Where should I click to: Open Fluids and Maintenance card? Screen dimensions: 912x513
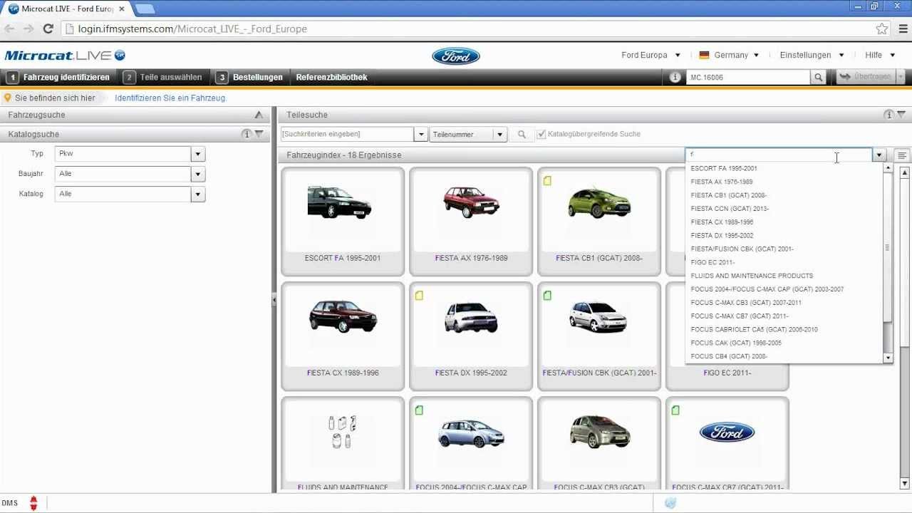(x=343, y=445)
